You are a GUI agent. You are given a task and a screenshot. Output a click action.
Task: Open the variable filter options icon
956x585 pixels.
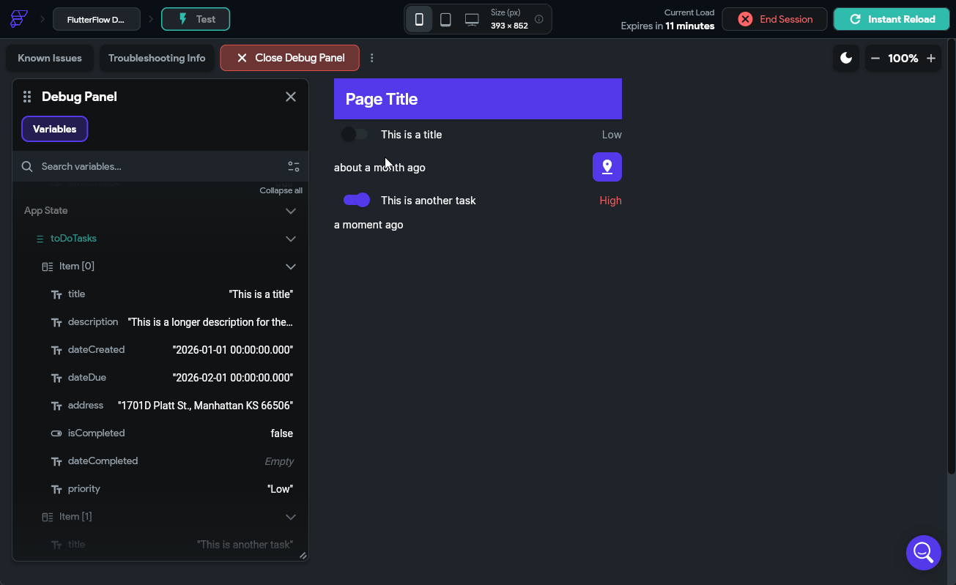[294, 166]
